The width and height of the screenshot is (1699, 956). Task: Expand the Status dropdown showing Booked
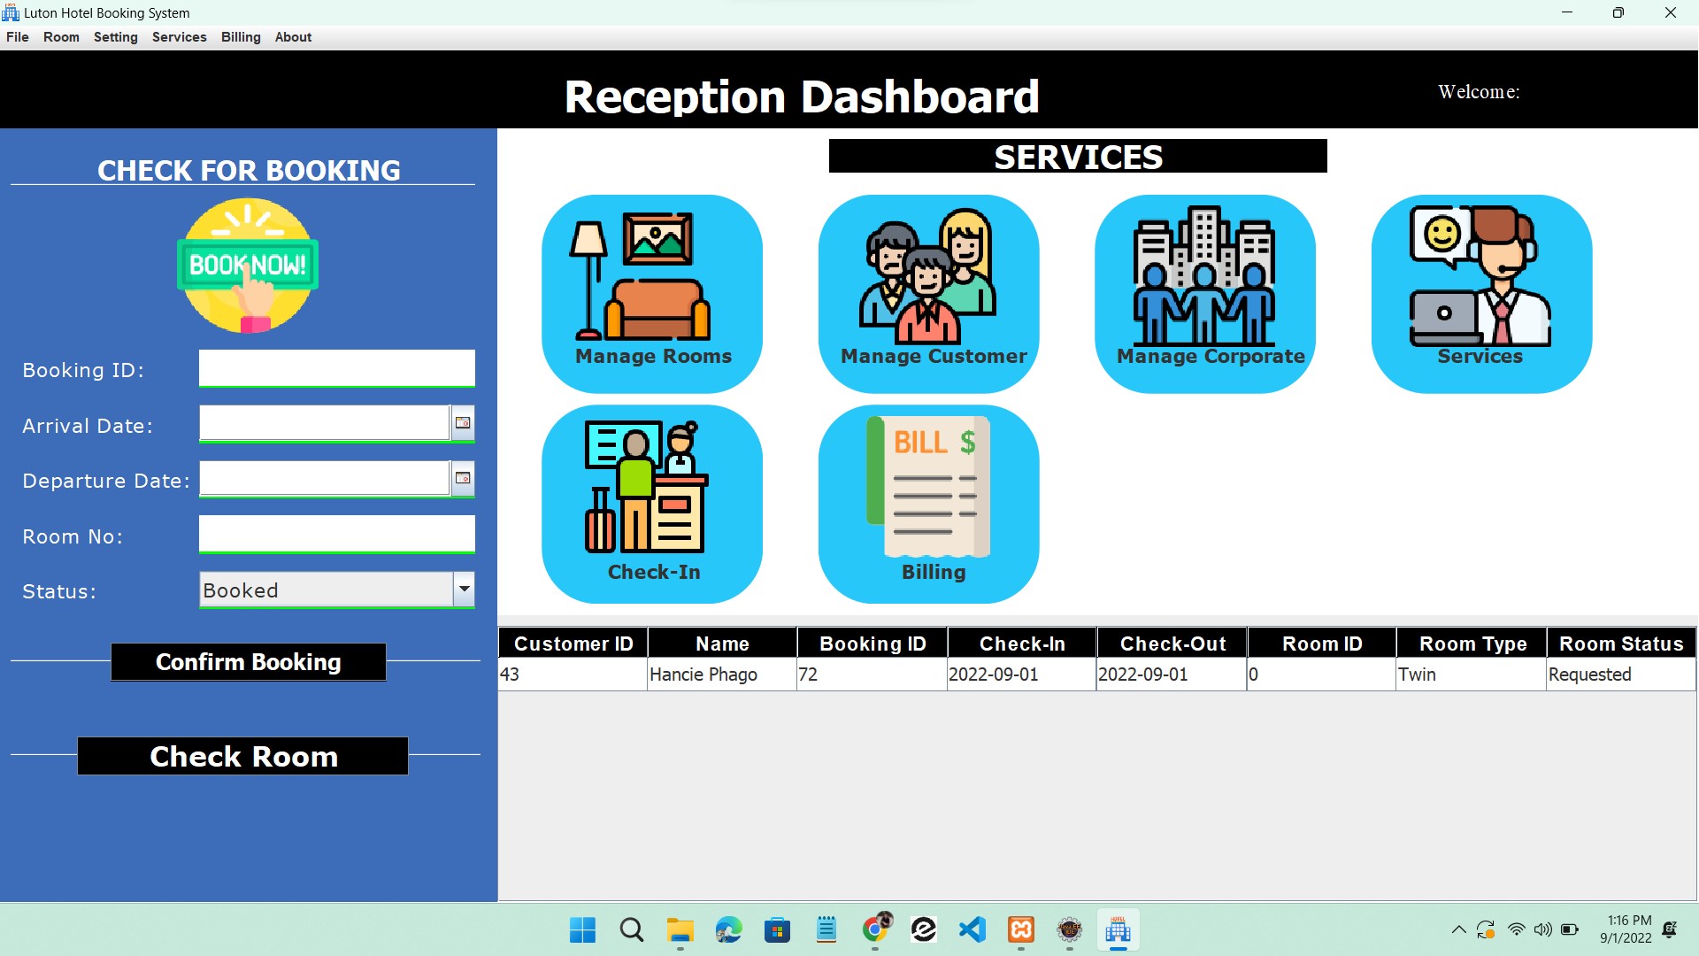(464, 590)
